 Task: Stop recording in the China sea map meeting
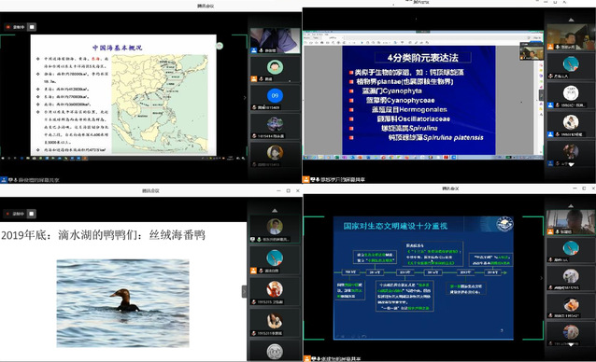click(x=32, y=27)
